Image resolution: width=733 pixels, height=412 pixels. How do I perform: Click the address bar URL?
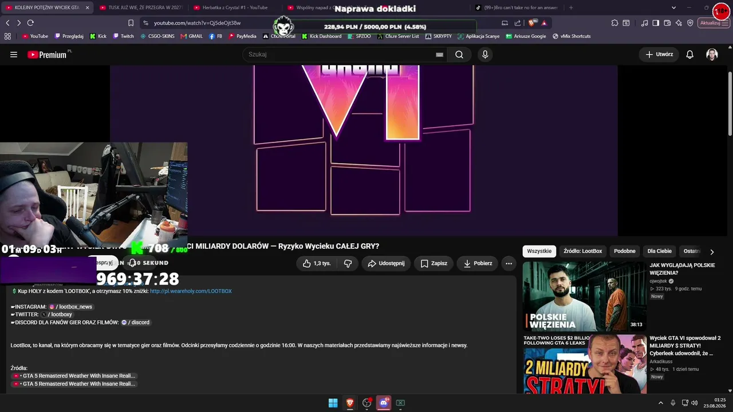click(197, 23)
